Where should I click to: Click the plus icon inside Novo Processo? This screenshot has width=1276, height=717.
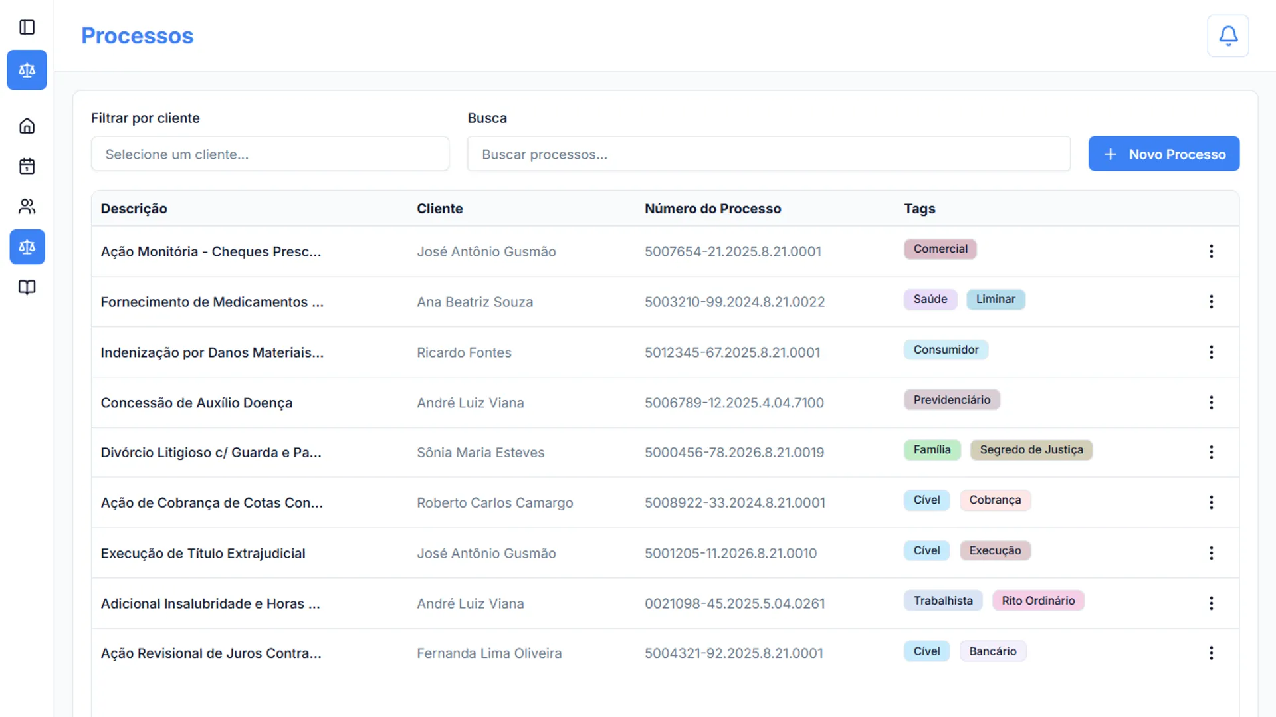click(1110, 154)
